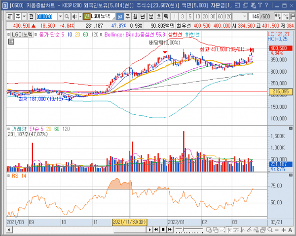Click the A auto-scale icon
This screenshot has width=296, height=236.
click(x=290, y=230)
